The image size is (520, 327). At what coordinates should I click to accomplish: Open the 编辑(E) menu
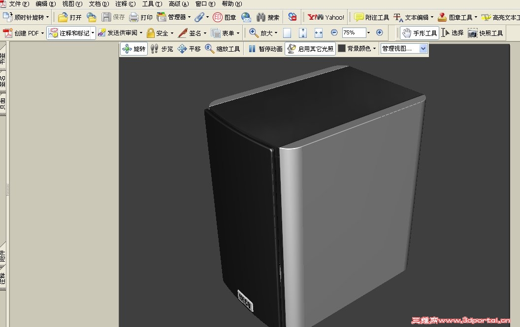click(45, 4)
